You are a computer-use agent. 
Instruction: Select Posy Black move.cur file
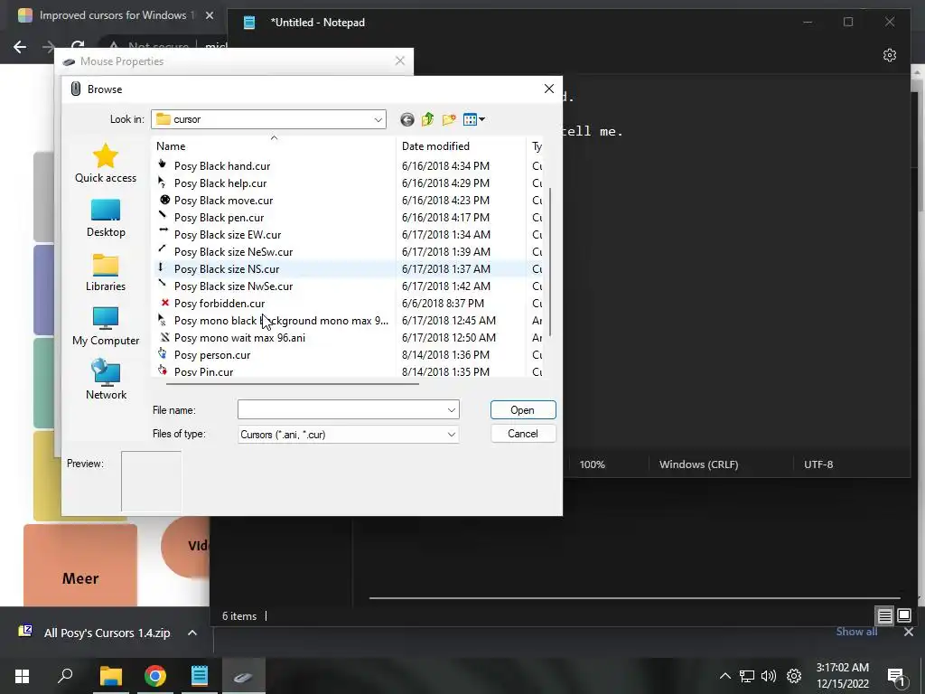coord(223,201)
